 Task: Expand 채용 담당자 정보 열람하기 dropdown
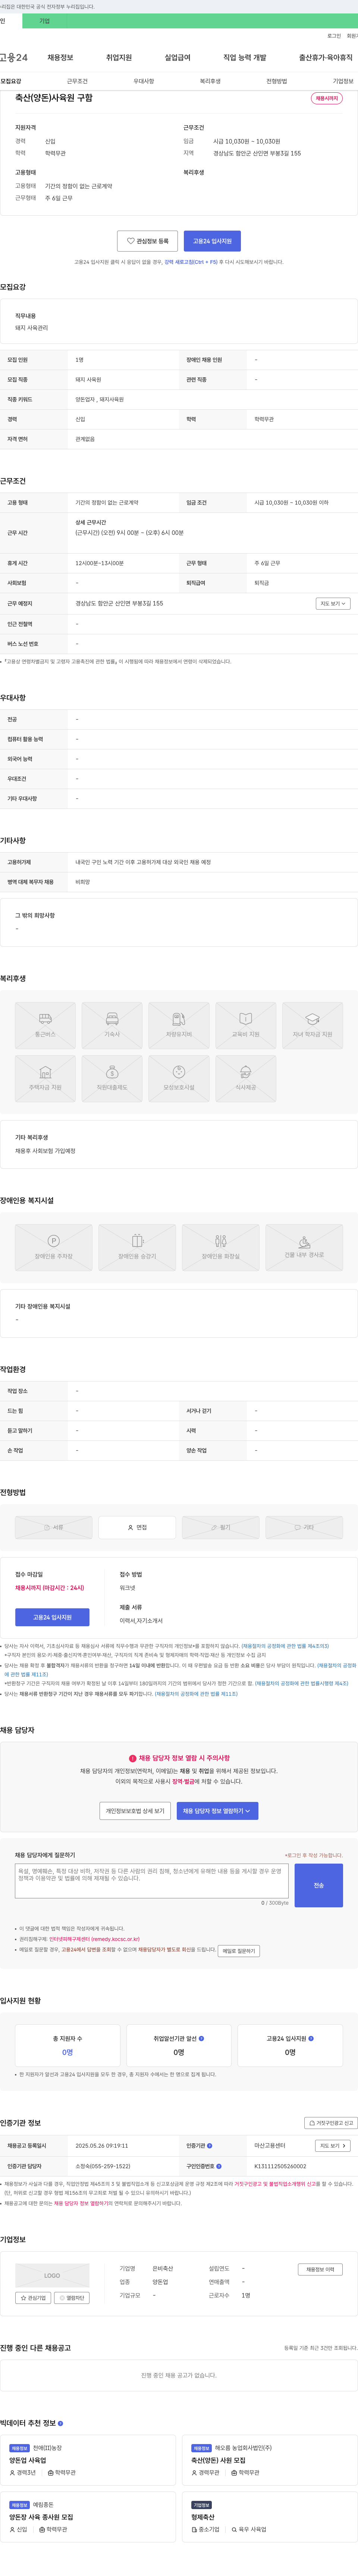click(x=217, y=1810)
